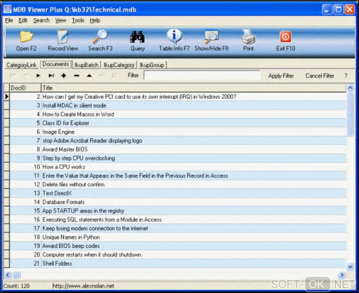Click vertical scrollbar down arrow
The height and width of the screenshot is (293, 359).
tap(350, 266)
